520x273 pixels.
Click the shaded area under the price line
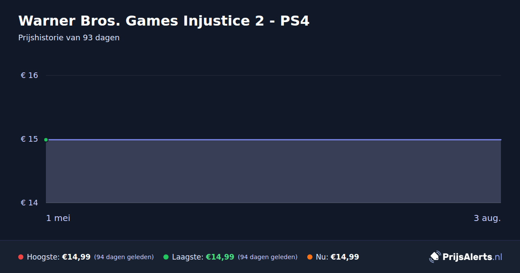pos(273,171)
